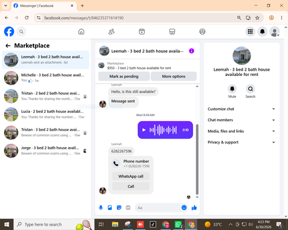Open Leemah 3 bed 2 bath conversation
This screenshot has height=230, width=288.
[x=46, y=60]
